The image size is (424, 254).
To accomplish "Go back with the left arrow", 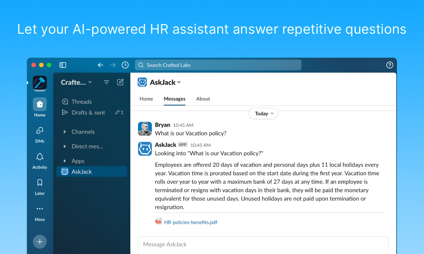I will 100,65.
